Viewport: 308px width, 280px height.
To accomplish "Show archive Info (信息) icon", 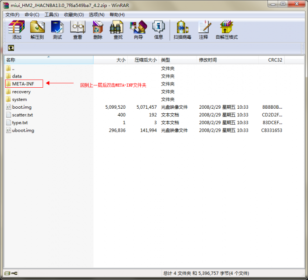I will pyautogui.click(x=158, y=30).
